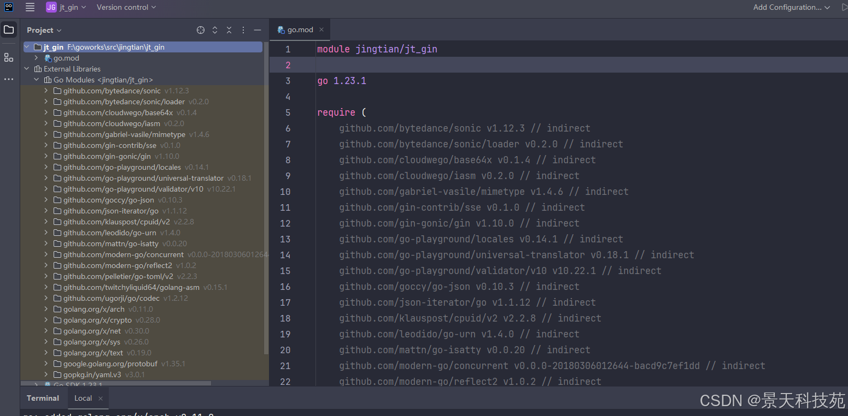The image size is (848, 416).
Task: Select github.com/pelletier/go-toml/v2 in tree
Action: tap(118, 276)
